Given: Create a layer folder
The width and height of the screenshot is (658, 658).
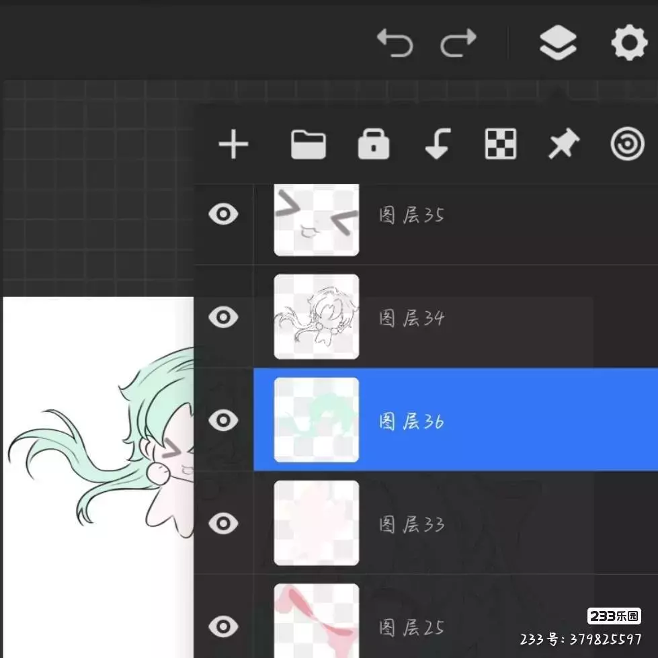Looking at the screenshot, I should click(x=309, y=145).
